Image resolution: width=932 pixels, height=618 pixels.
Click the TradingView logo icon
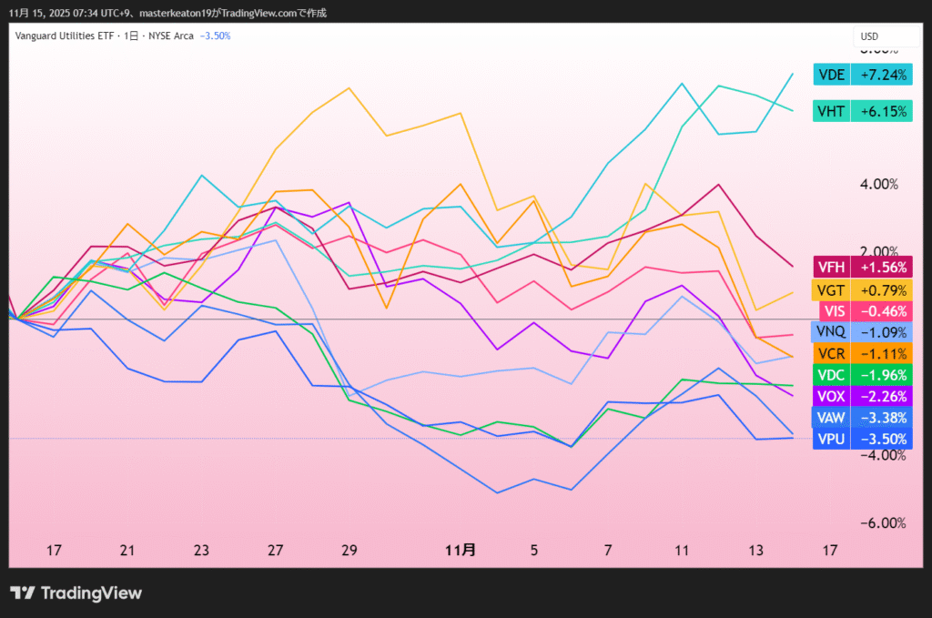point(23,593)
